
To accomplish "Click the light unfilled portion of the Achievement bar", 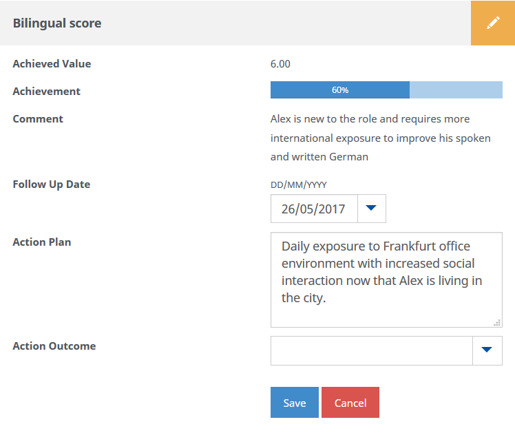I will [456, 90].
